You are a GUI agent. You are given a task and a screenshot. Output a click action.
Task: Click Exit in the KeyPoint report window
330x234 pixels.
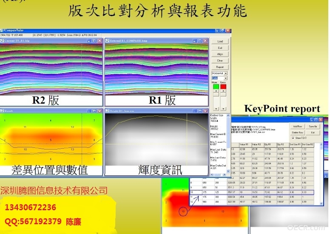tap(313, 133)
